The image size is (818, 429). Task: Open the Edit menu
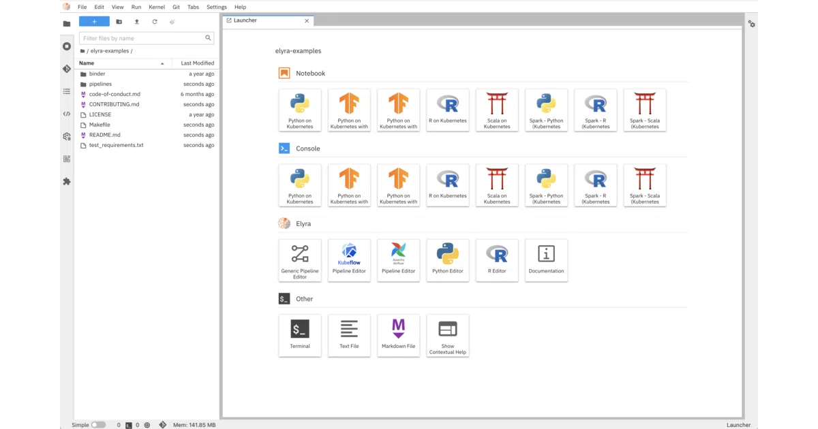click(100, 7)
